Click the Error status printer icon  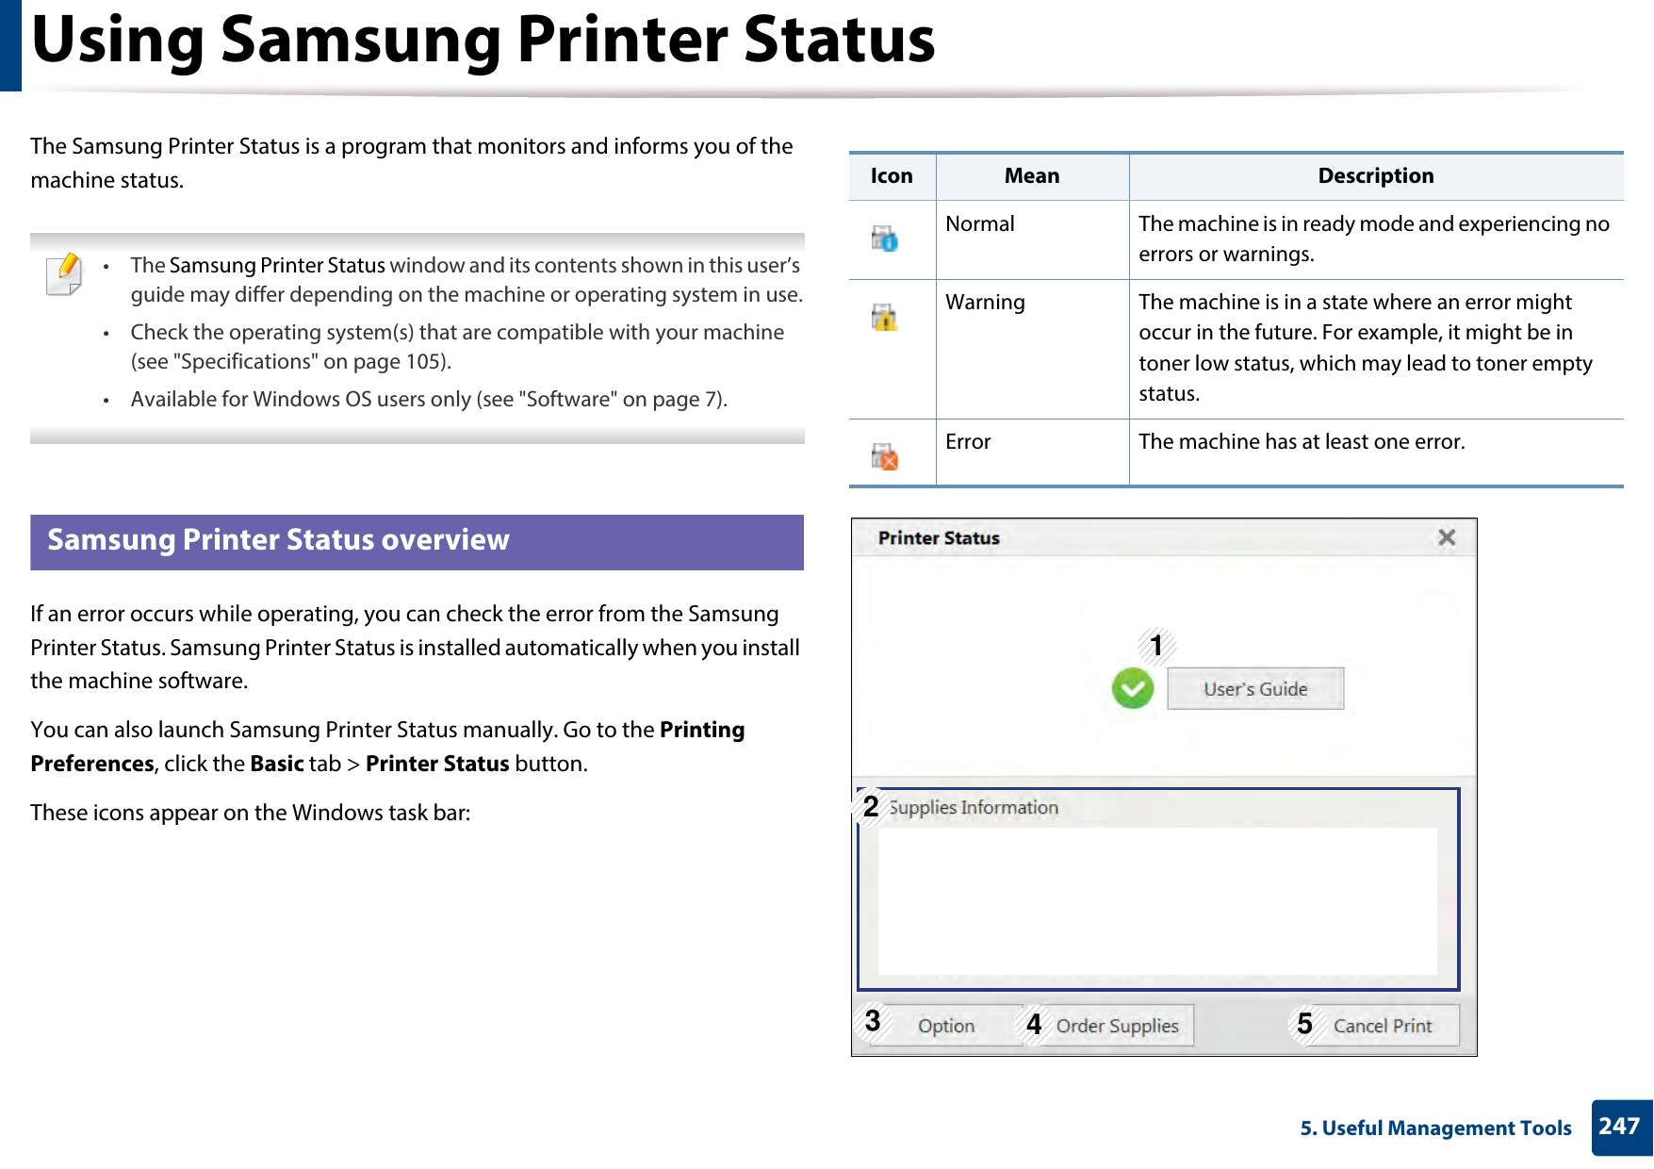tap(884, 456)
